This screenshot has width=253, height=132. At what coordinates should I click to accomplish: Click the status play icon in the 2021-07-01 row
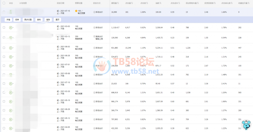[11, 66]
